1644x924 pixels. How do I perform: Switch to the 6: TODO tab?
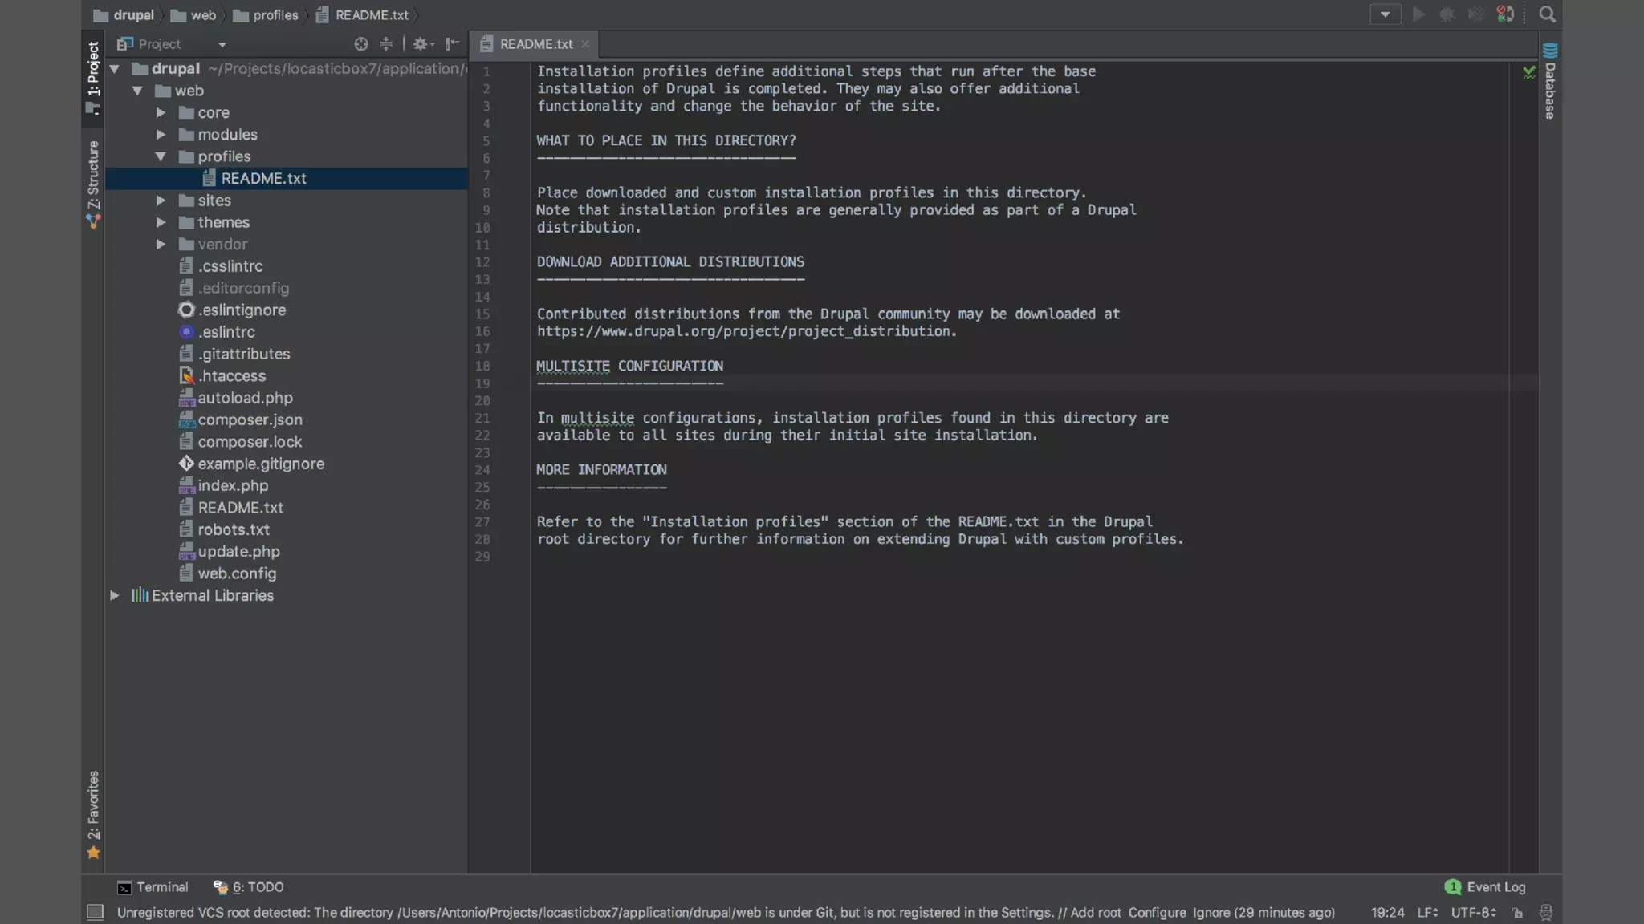(249, 887)
